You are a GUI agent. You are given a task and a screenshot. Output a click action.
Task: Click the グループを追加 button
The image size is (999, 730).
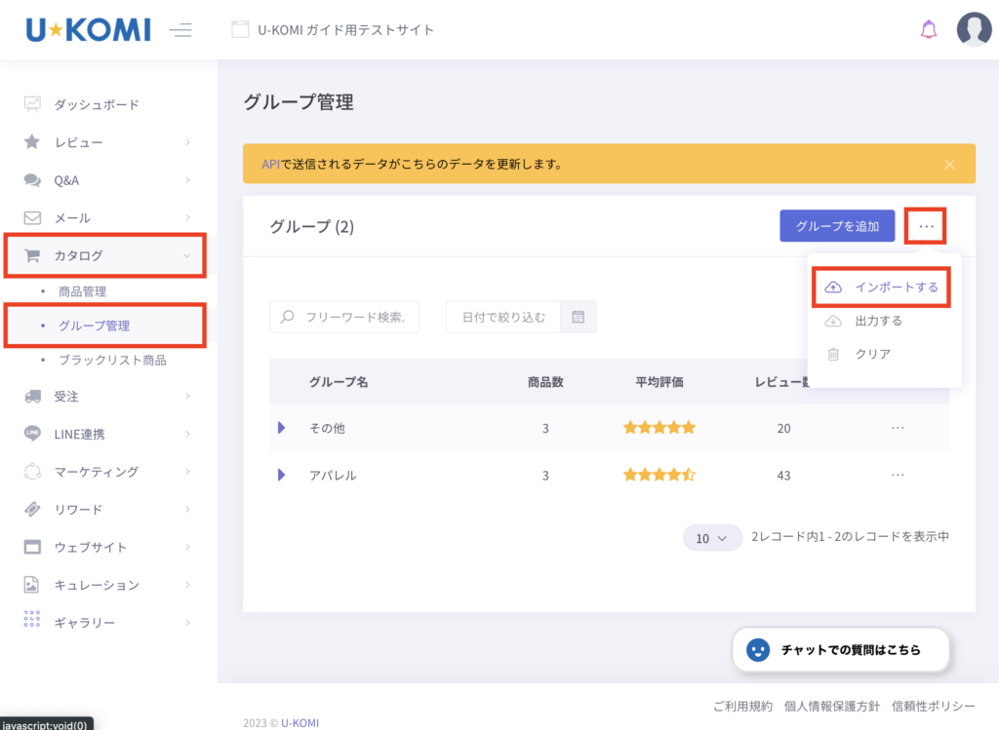pyautogui.click(x=837, y=226)
